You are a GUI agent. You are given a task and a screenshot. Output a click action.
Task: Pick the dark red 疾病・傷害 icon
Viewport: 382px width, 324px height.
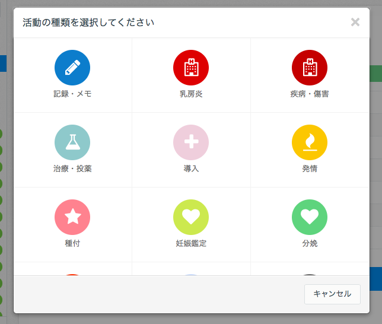pyautogui.click(x=310, y=68)
